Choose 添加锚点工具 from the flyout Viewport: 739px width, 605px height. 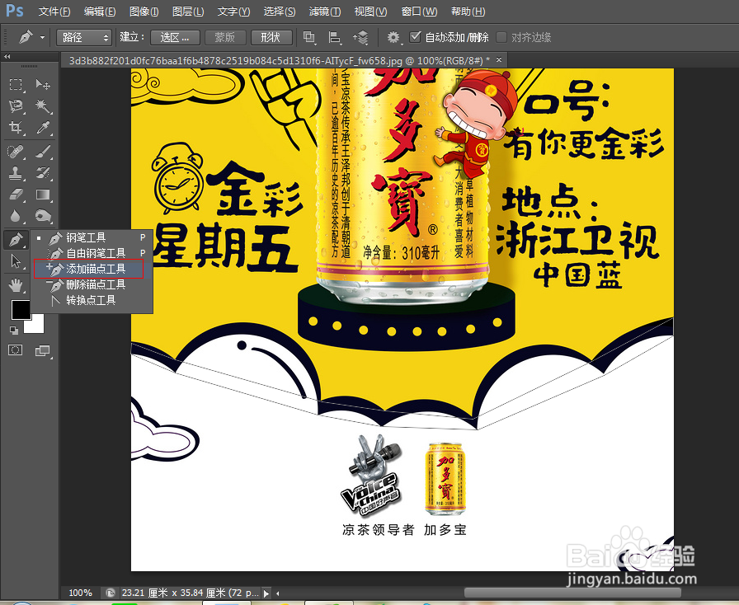click(x=92, y=269)
